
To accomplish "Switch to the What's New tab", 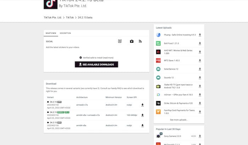I will (51, 33).
